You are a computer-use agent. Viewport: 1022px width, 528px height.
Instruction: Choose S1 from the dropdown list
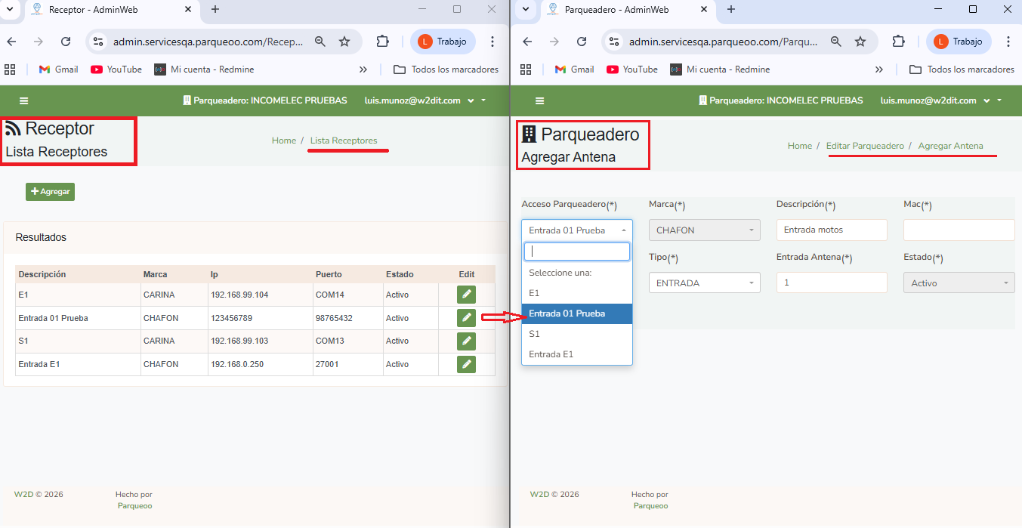[535, 334]
